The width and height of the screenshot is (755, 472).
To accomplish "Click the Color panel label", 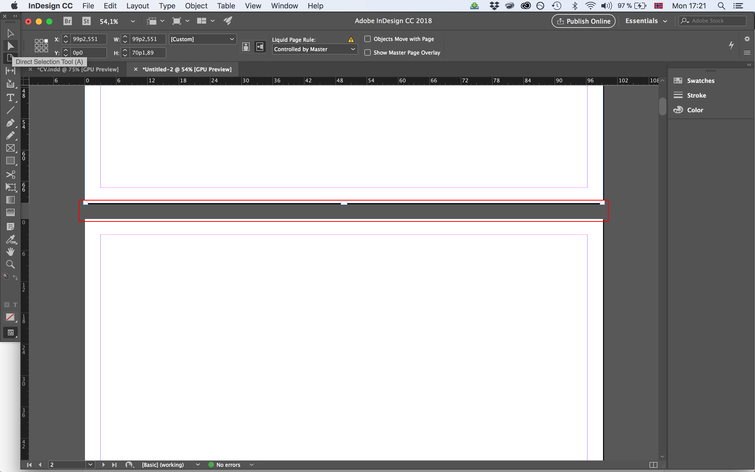I will pos(695,109).
